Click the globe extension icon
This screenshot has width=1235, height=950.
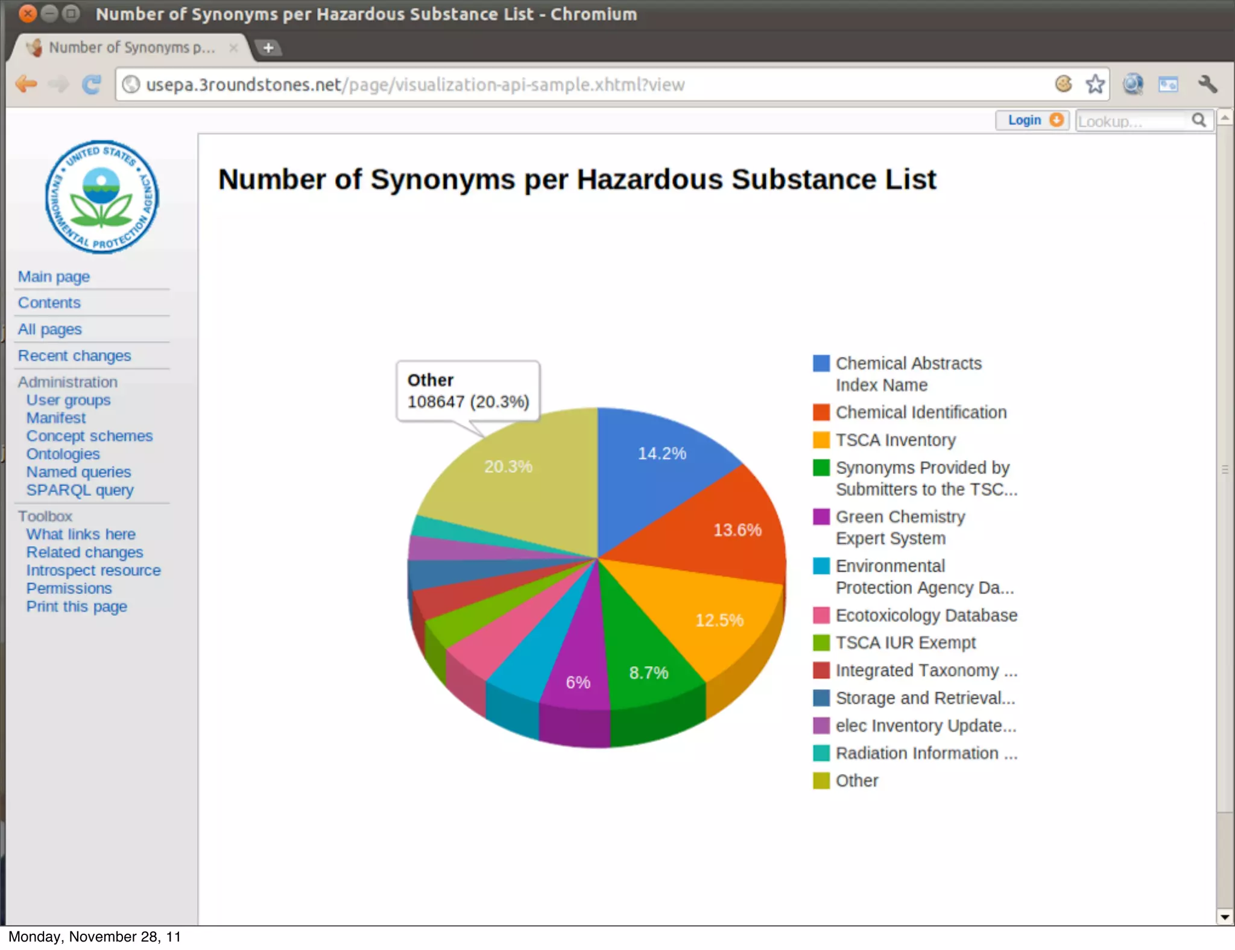click(1133, 84)
